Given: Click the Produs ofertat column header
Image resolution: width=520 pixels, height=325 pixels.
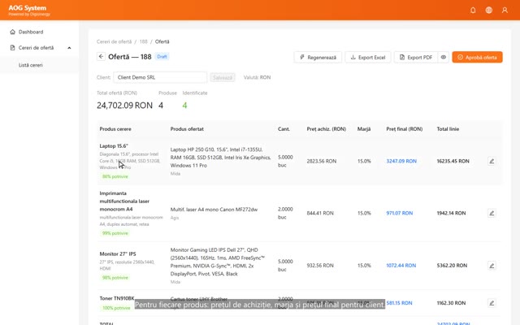Looking at the screenshot, I should point(187,129).
